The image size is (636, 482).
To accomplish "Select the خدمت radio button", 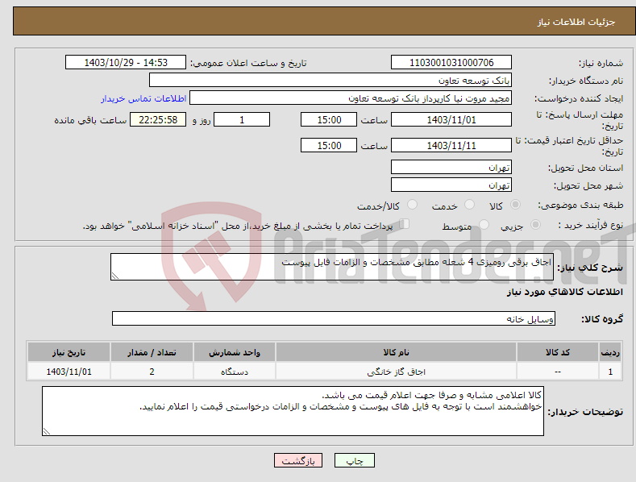I will tap(469, 205).
